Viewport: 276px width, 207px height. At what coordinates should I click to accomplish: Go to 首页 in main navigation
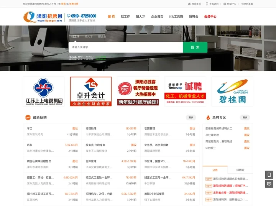pyautogui.click(x=111, y=16)
